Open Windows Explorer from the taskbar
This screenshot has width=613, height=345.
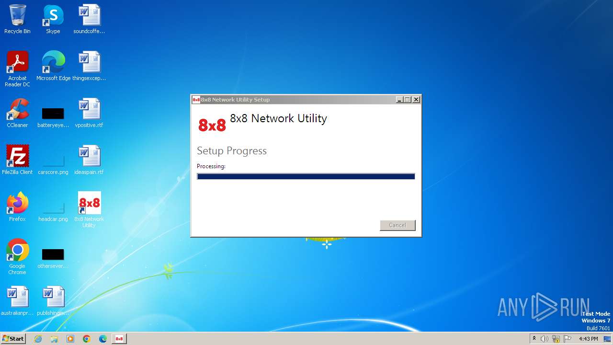[x=54, y=339]
